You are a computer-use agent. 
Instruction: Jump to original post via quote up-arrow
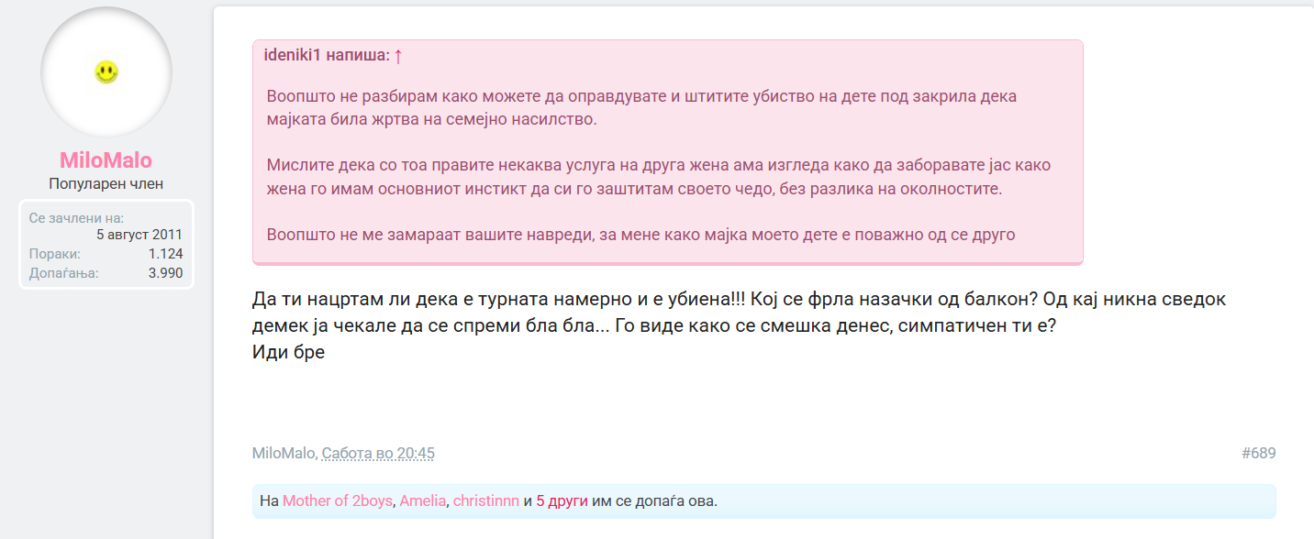(398, 56)
